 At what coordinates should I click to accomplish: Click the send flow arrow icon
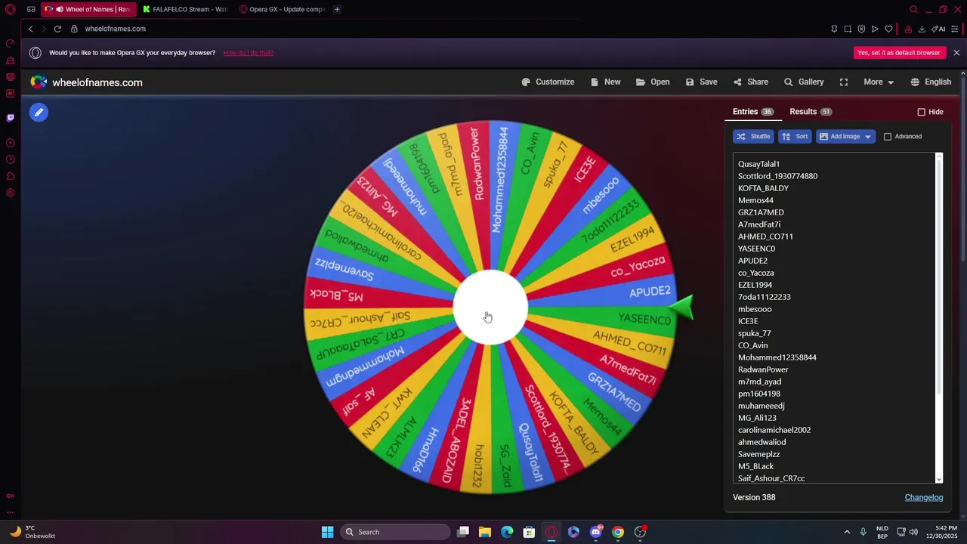[875, 29]
